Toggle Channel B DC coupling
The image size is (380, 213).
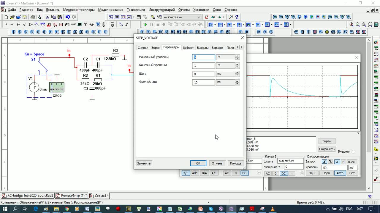pyautogui.click(x=284, y=173)
